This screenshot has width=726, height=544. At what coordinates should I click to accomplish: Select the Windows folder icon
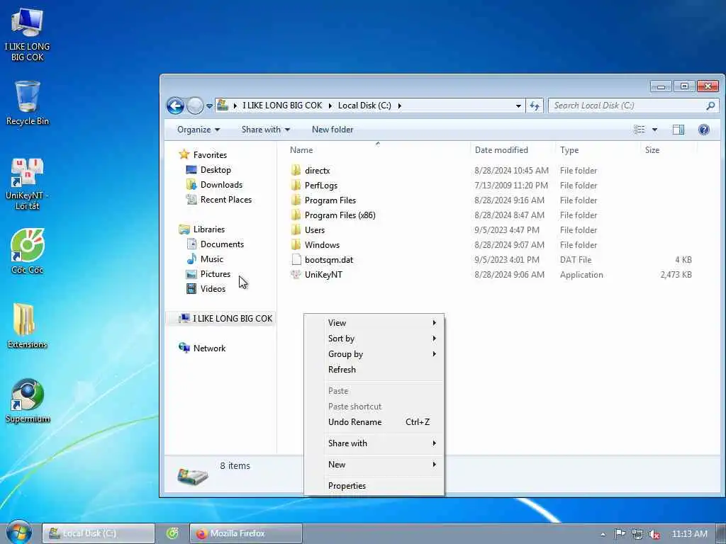296,244
